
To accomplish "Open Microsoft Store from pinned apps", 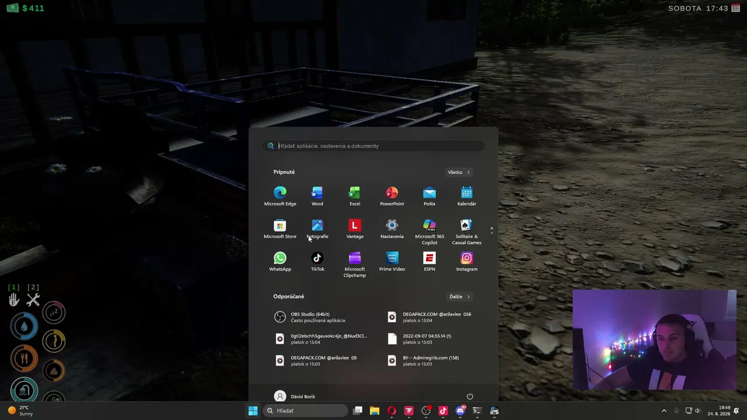I will point(280,229).
